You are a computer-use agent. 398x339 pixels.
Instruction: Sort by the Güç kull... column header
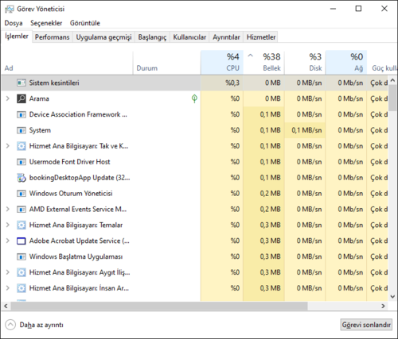pyautogui.click(x=382, y=63)
